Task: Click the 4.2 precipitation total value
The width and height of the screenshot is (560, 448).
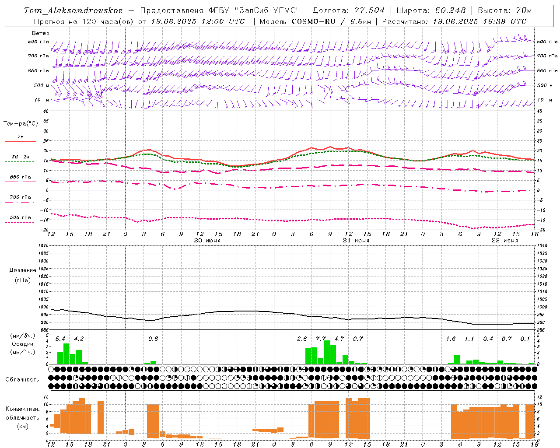Action: point(79,339)
